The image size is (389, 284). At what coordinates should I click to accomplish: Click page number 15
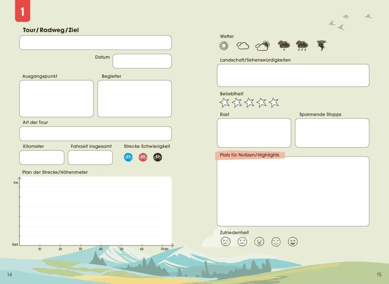[x=379, y=274]
